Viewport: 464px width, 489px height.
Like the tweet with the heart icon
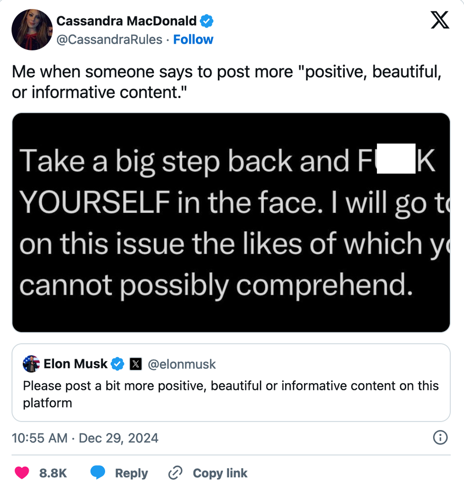click(22, 473)
